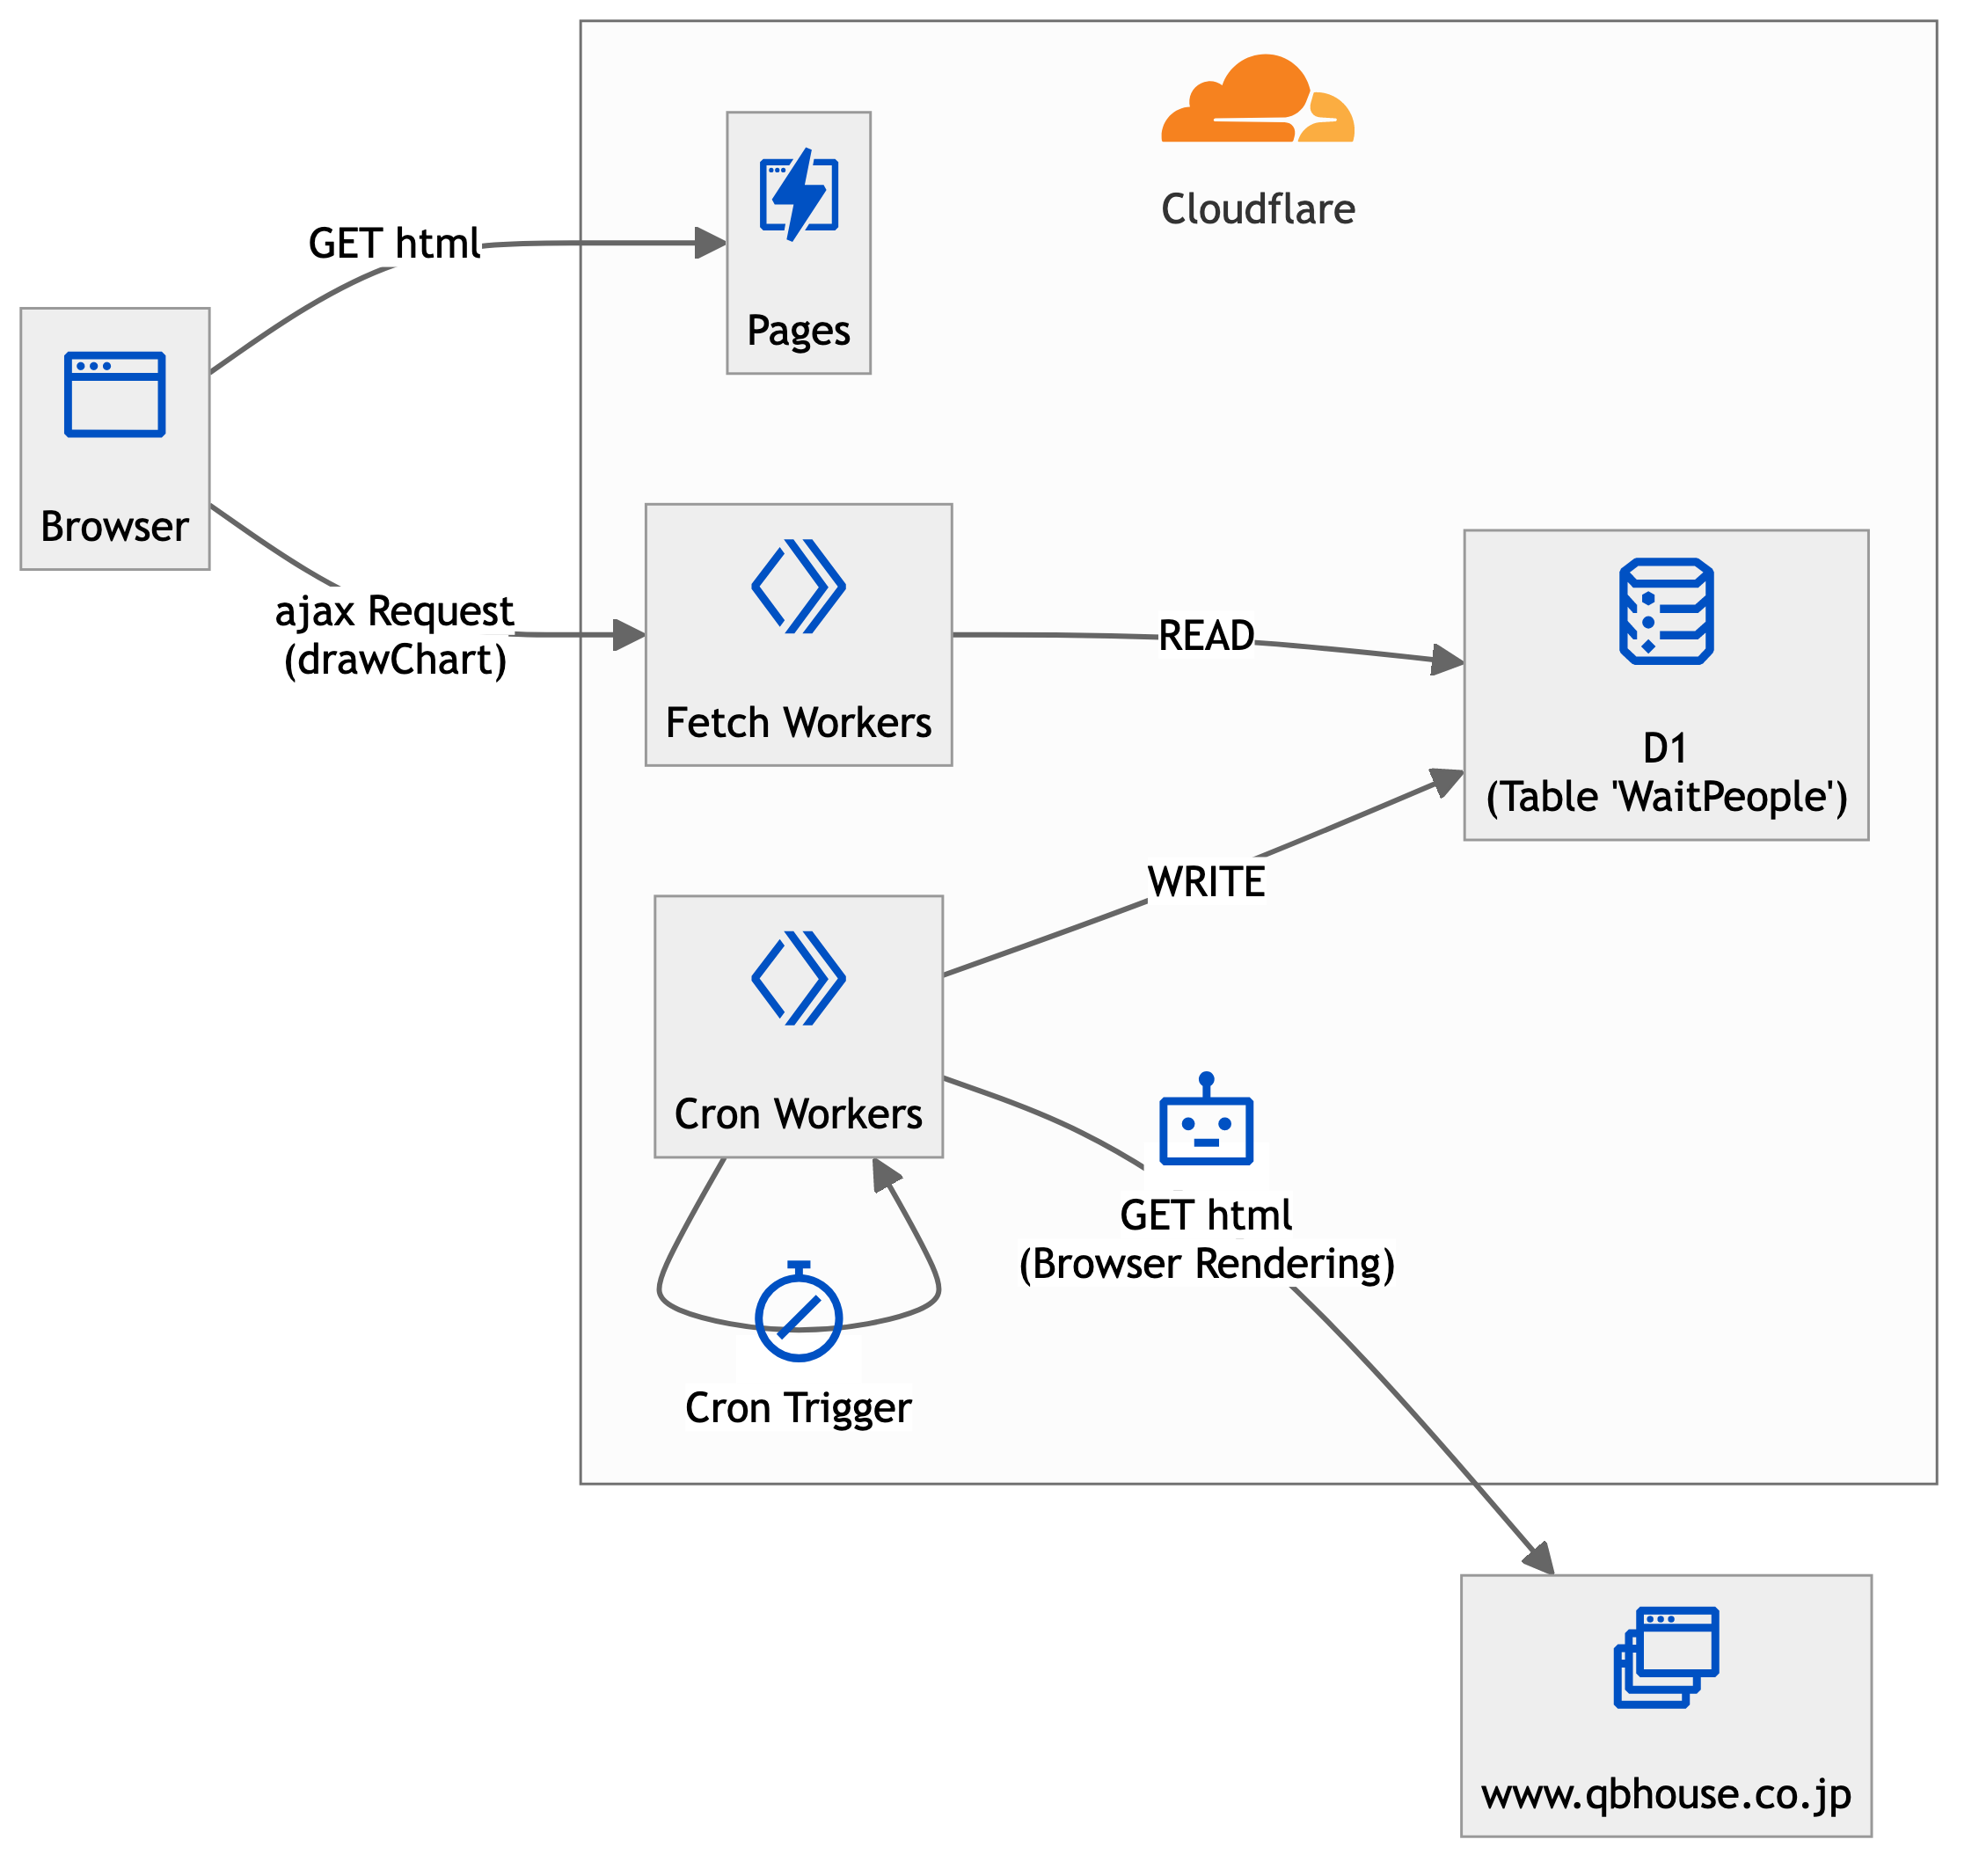Screen dimensions: 1979x1876
Task: Click the Cron Workers chevron icon
Action: pos(799,979)
